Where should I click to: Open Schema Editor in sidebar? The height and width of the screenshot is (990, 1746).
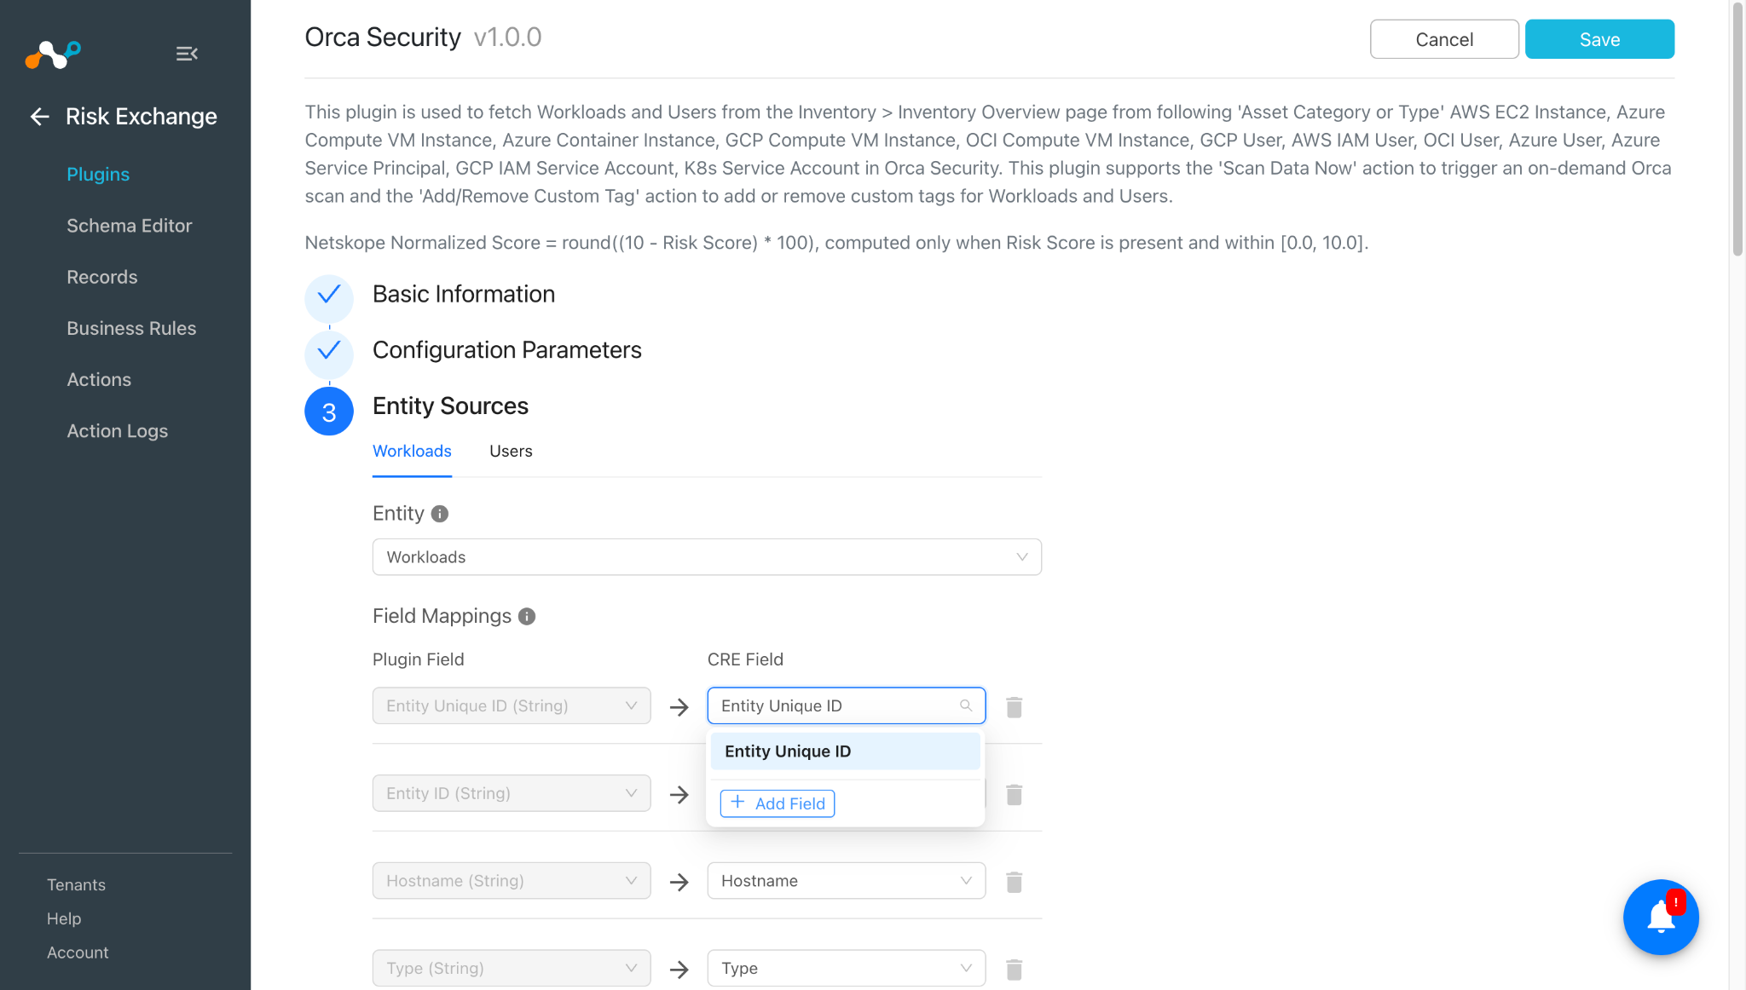click(130, 226)
